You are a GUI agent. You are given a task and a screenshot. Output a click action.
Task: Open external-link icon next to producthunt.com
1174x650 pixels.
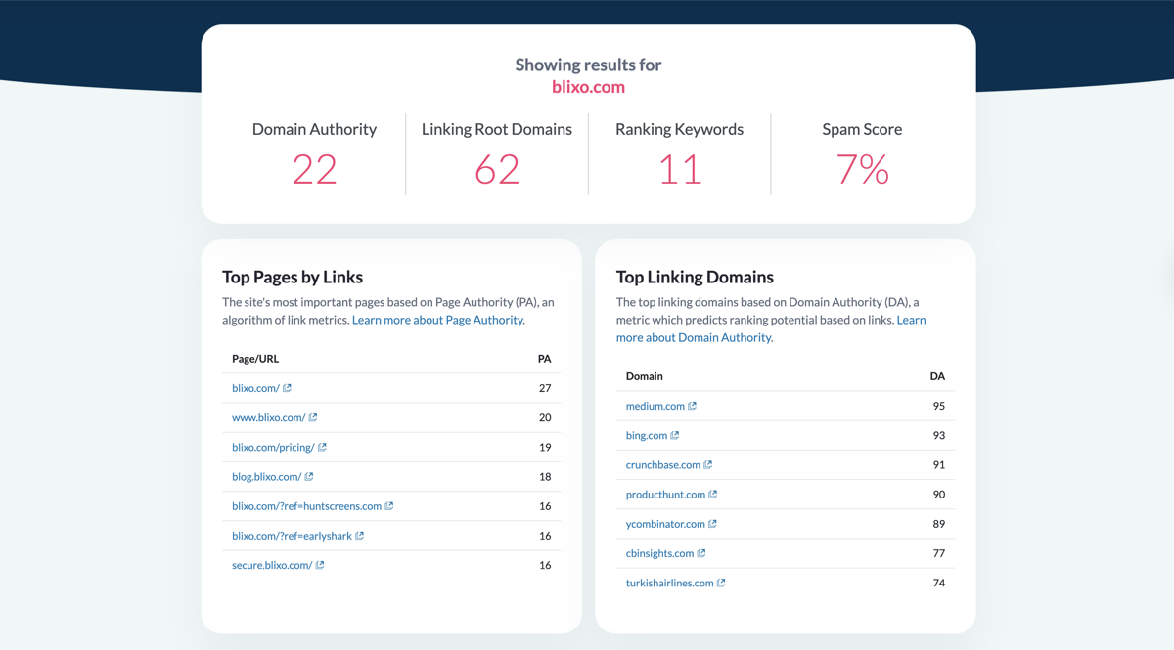click(x=713, y=495)
